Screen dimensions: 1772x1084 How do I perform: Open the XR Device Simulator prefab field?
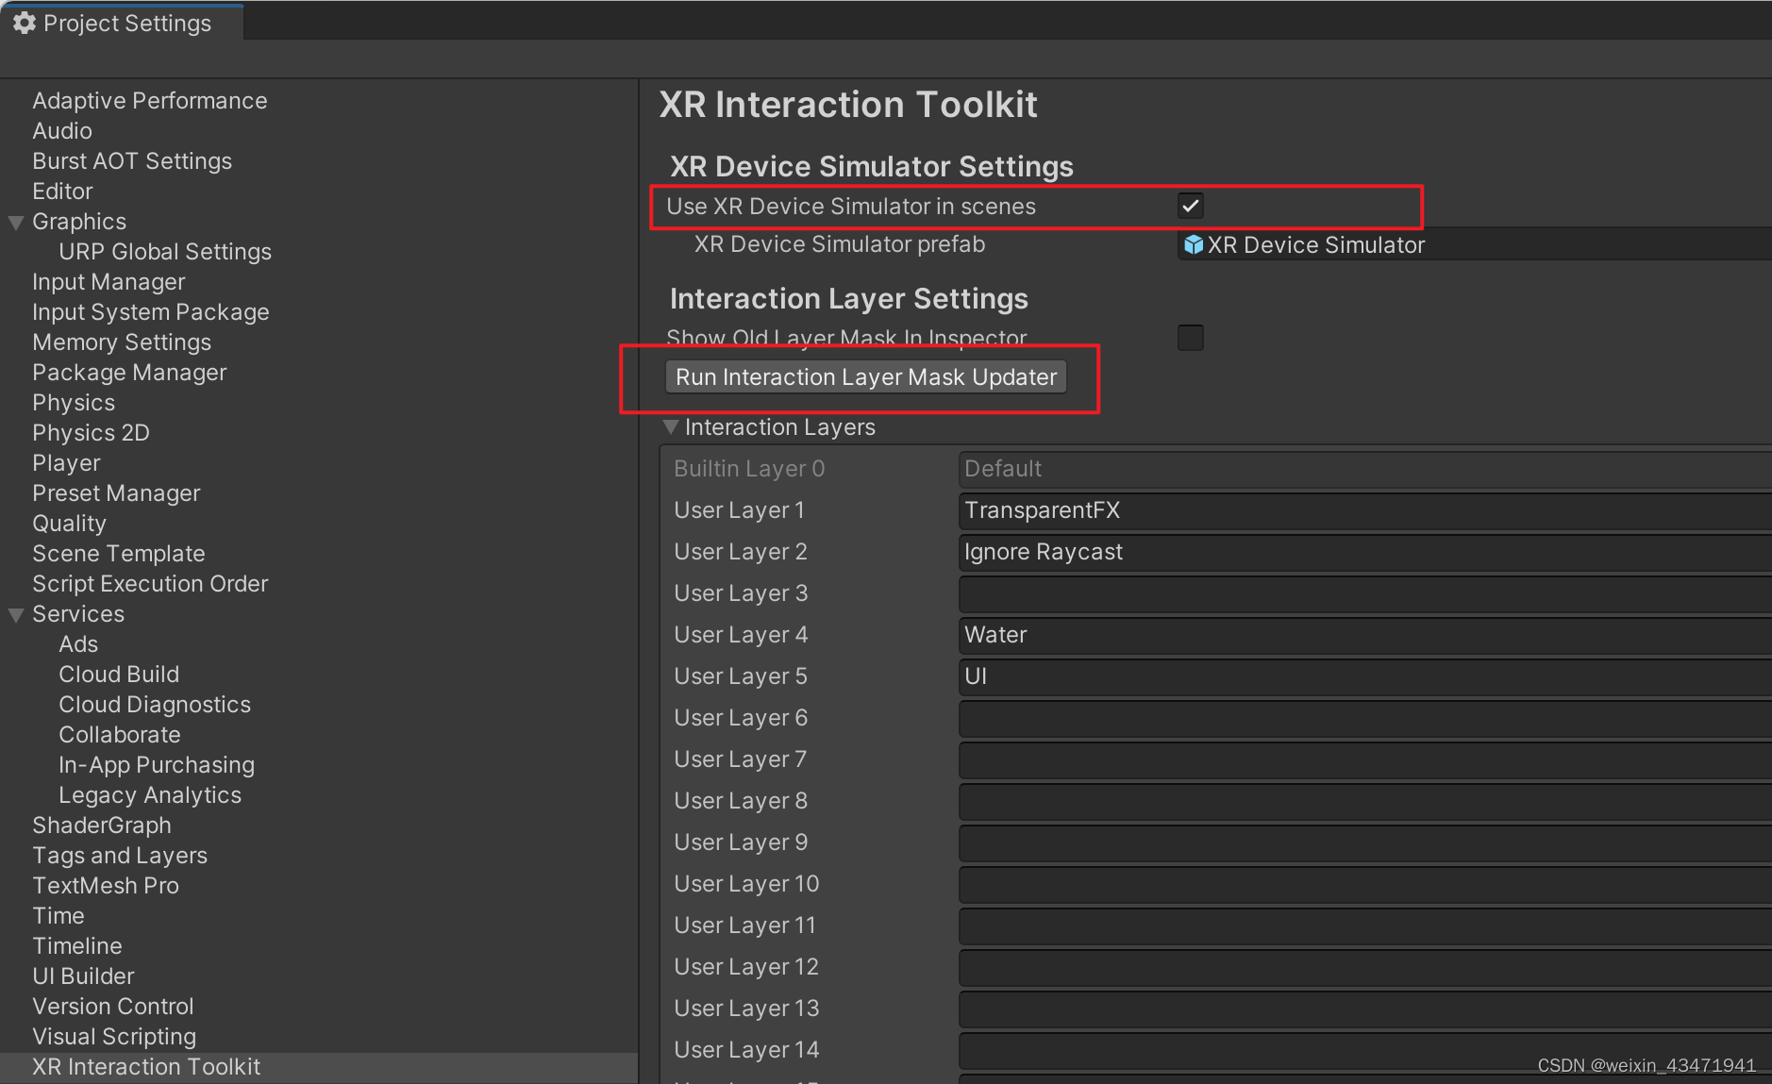[1475, 245]
